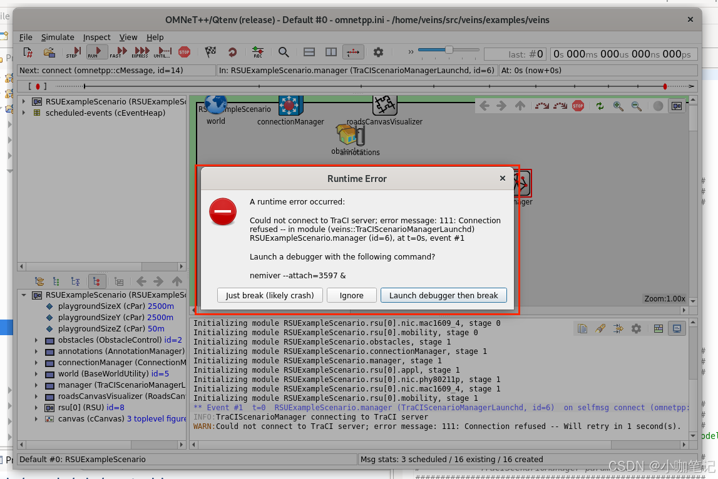Screen dimensions: 718x479
Task: Switch log to text log view icon
Action: [677, 328]
